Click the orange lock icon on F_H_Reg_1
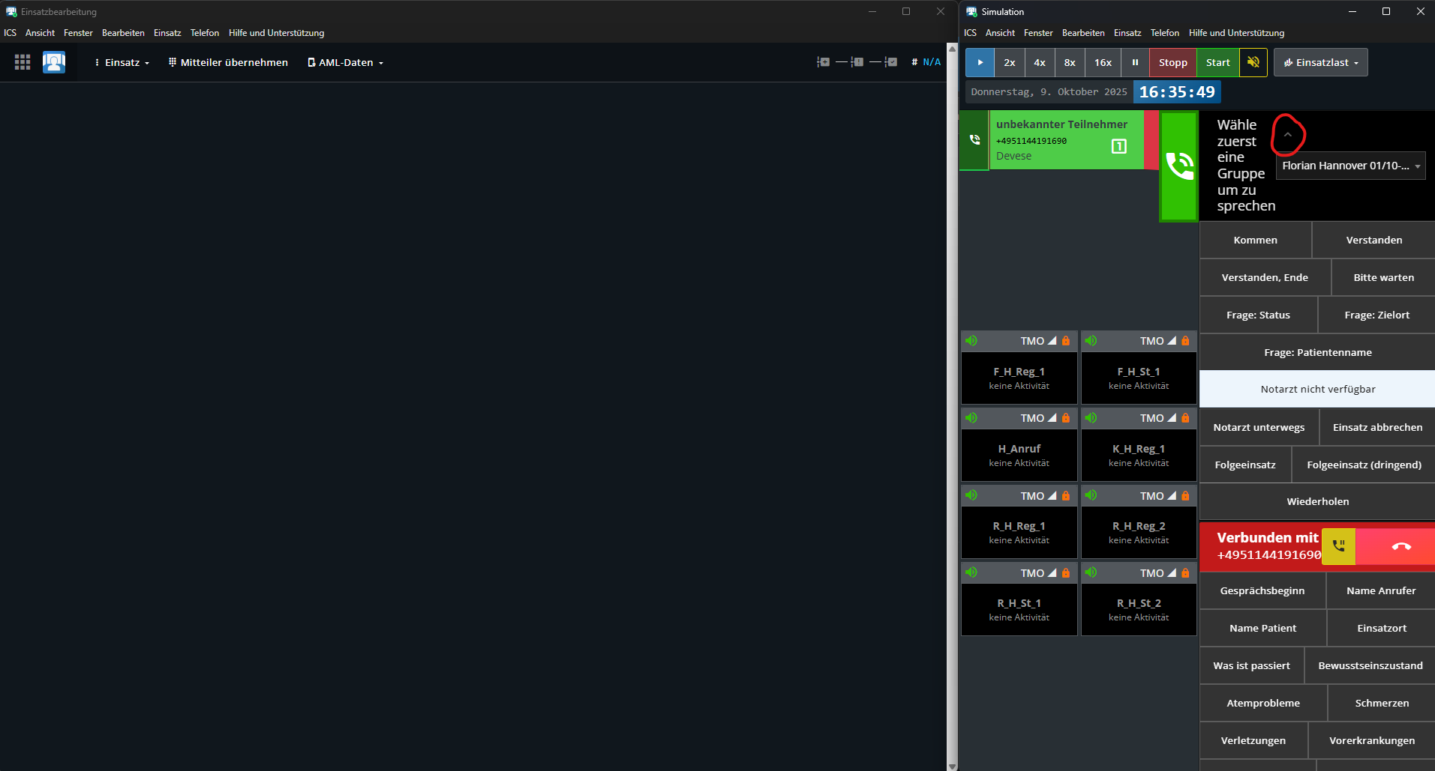 1066,341
